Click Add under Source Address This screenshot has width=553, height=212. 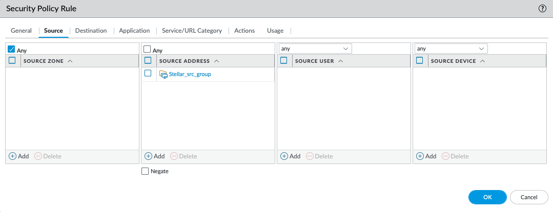point(154,156)
